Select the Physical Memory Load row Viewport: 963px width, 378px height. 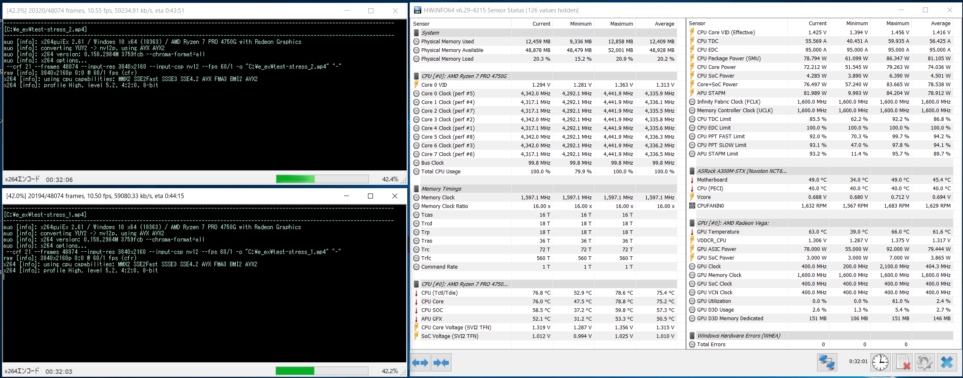click(x=545, y=59)
